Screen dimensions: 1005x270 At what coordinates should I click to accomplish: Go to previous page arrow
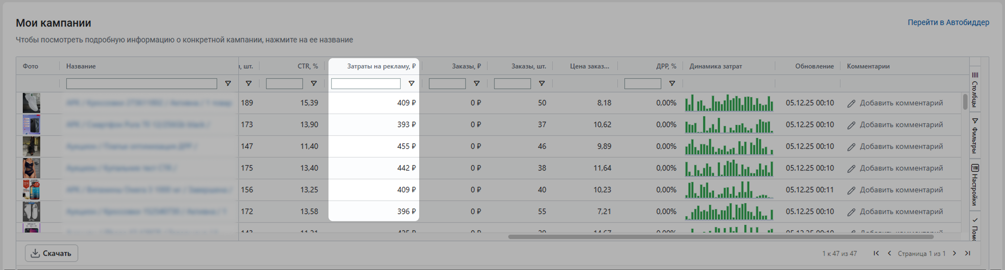890,253
